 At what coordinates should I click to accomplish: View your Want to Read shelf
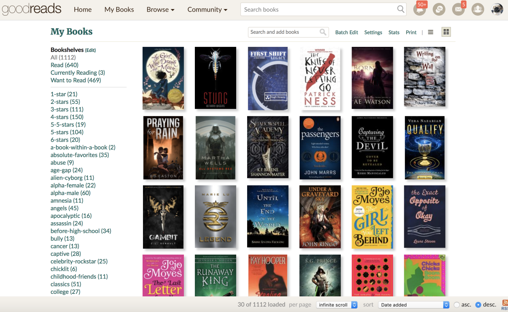[75, 80]
